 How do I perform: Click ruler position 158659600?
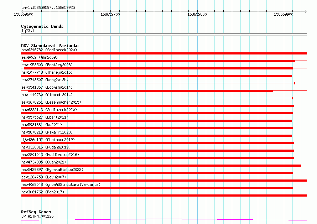pyautogui.click(x=24, y=14)
